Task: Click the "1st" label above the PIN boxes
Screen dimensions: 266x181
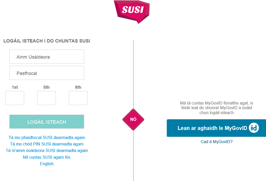Action: [x=15, y=87]
